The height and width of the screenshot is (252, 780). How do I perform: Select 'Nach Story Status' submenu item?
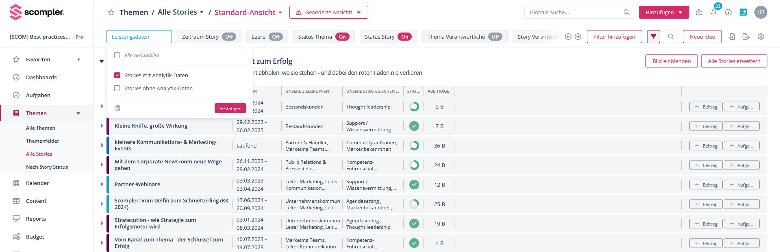click(47, 167)
